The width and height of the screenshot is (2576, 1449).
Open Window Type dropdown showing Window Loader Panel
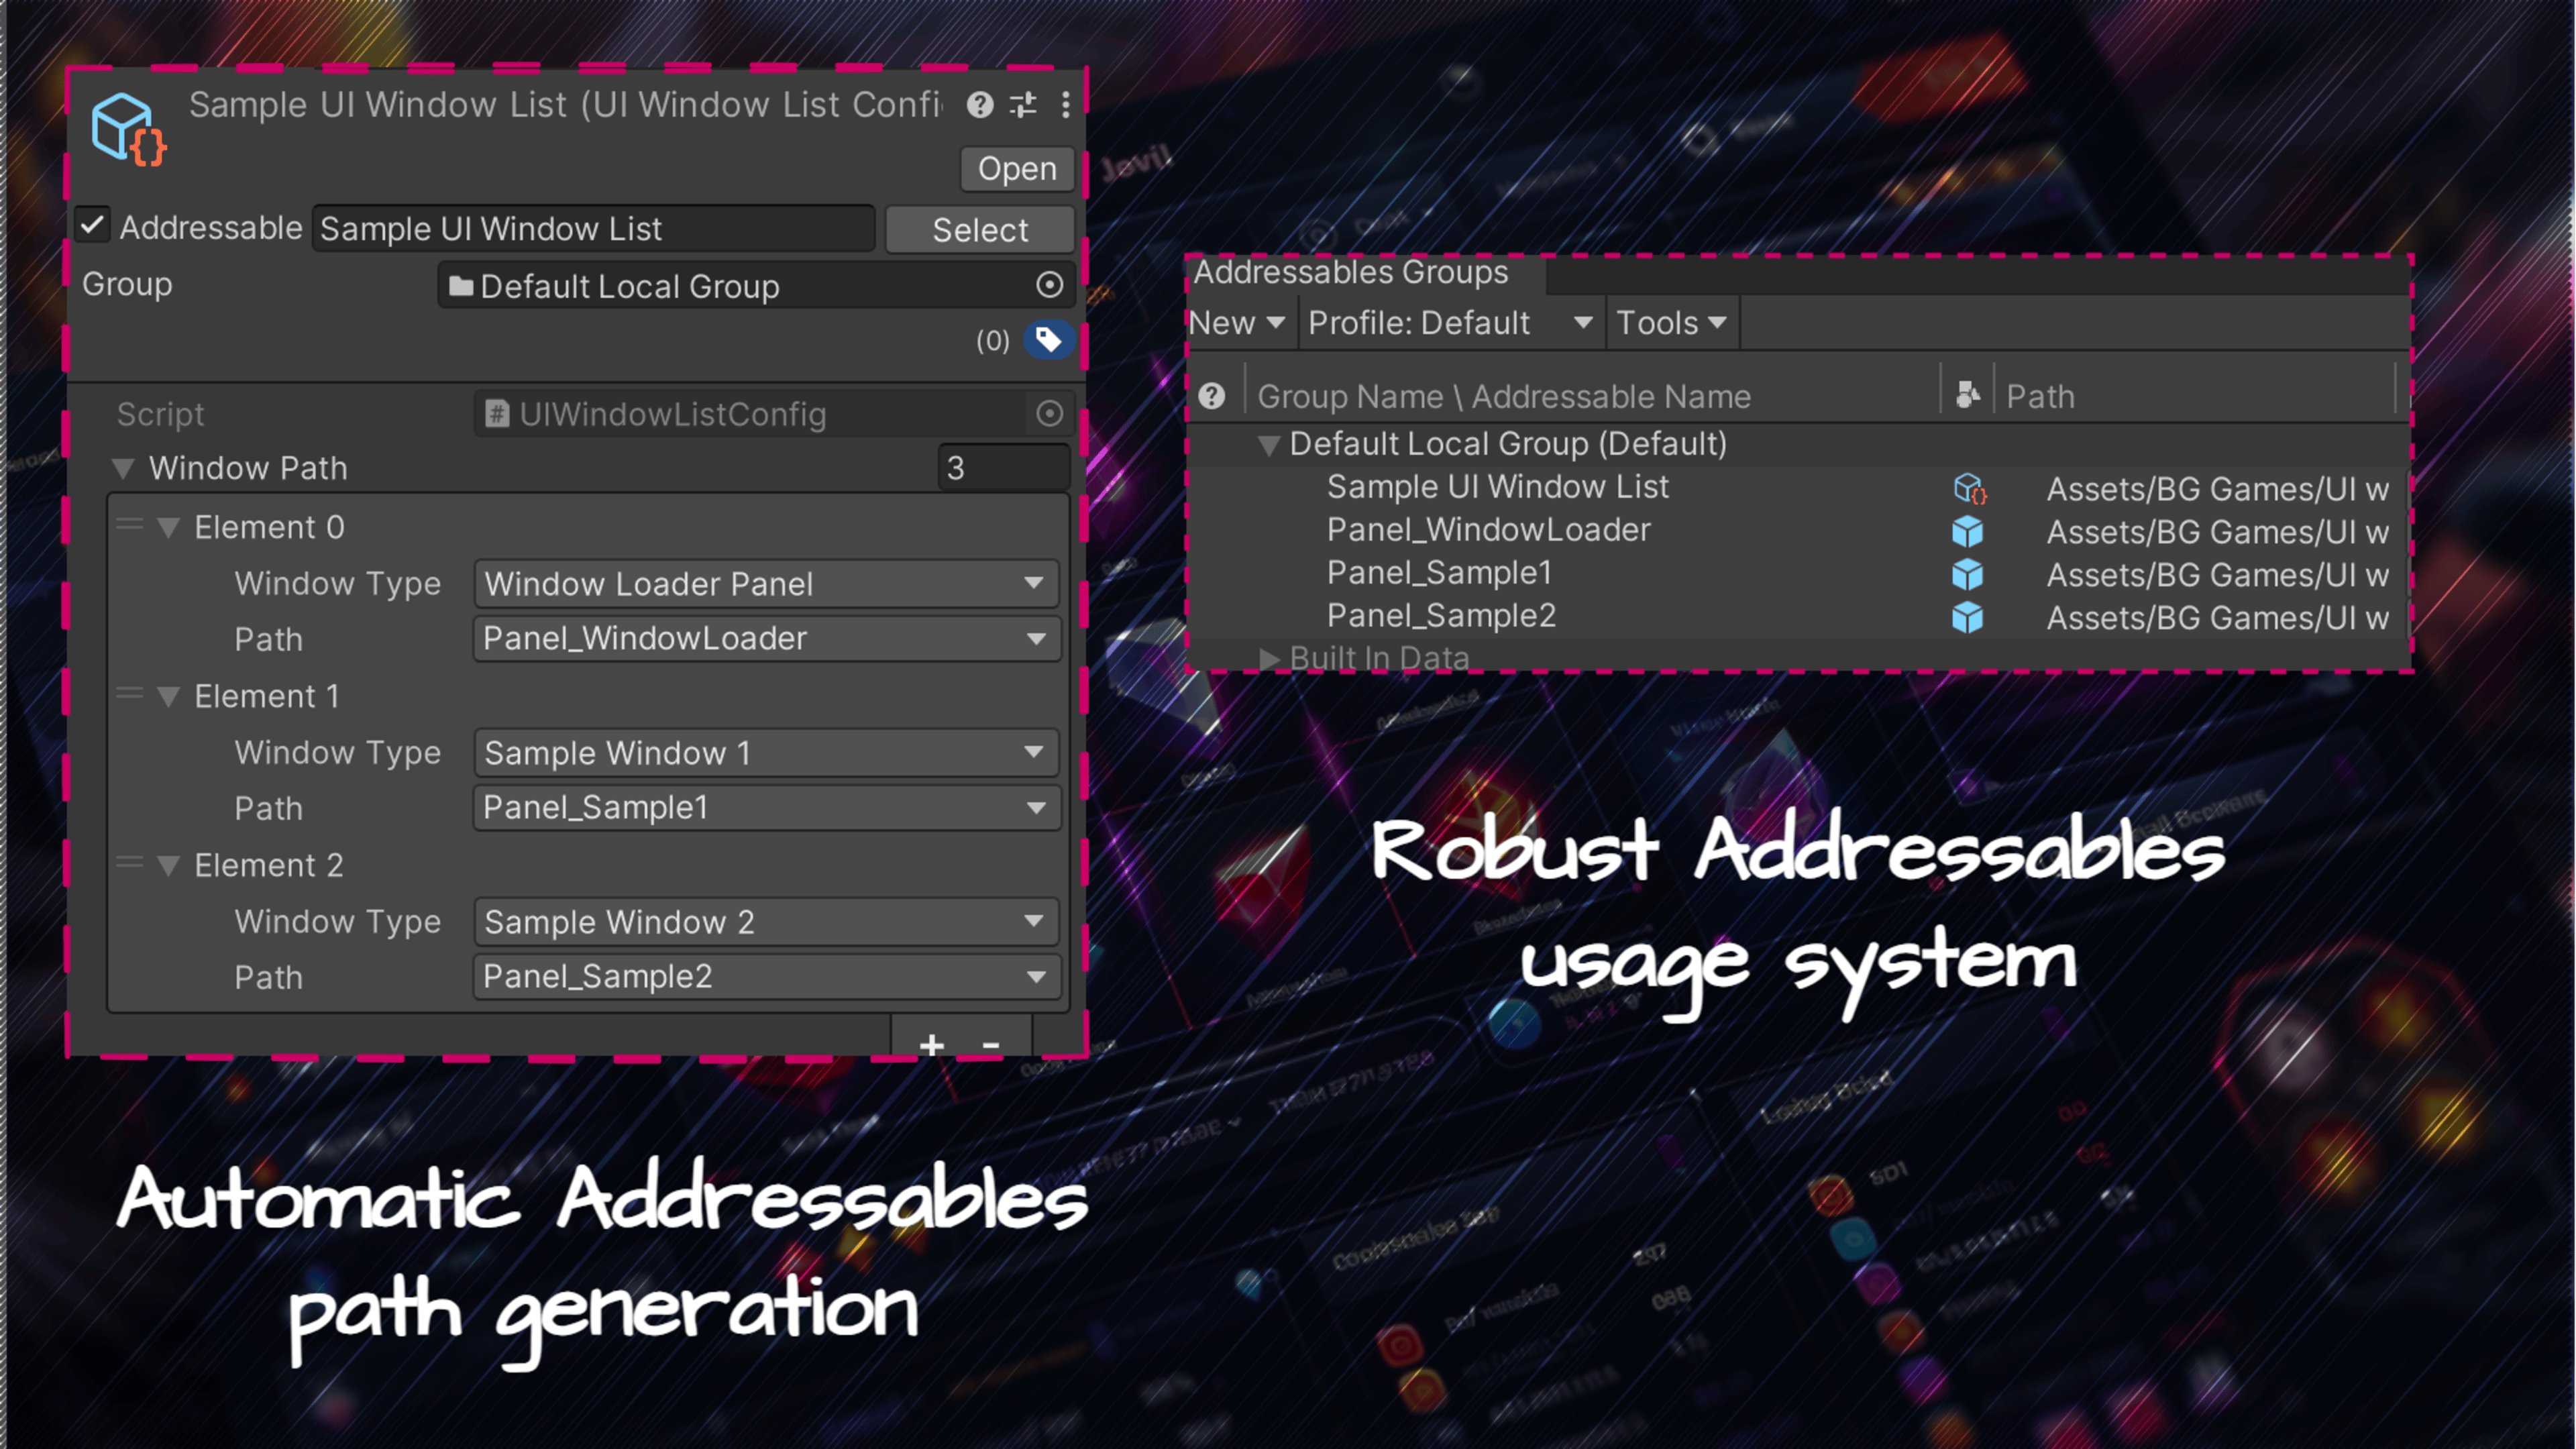click(x=766, y=583)
